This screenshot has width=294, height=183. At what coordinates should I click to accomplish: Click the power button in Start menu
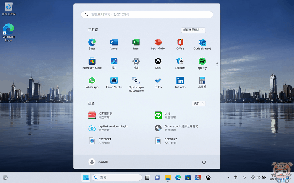click(x=204, y=162)
